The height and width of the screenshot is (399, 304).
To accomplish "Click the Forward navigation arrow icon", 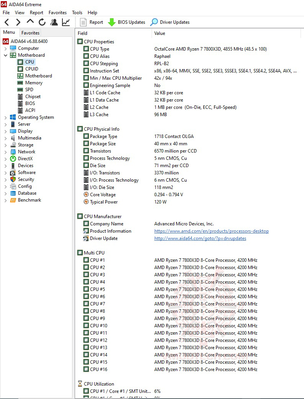I will (18, 22).
